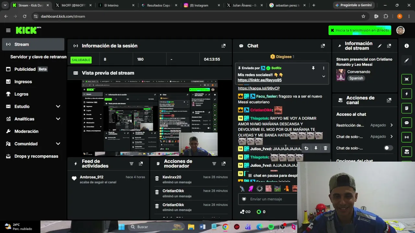The width and height of the screenshot is (415, 233).
Task: Click the Pregúntale a Gemini button
Action: [353, 5]
